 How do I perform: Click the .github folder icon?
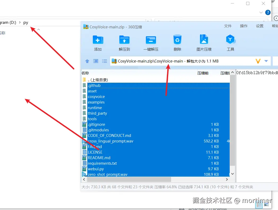84,86
